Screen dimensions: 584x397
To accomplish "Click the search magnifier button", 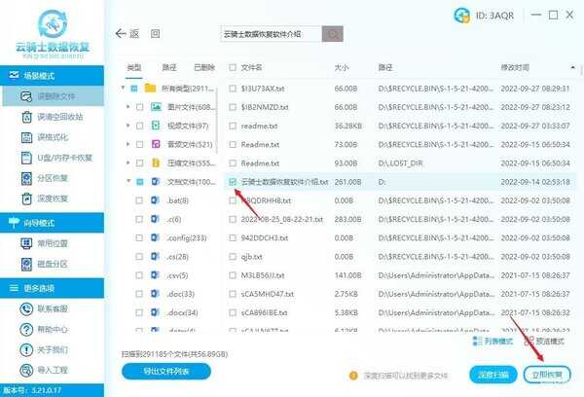I will [x=333, y=34].
